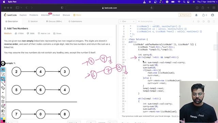This screenshot has width=218, height=123.
Task: Open Interview in LeetCode navbar
Action: click(x=45, y=15)
